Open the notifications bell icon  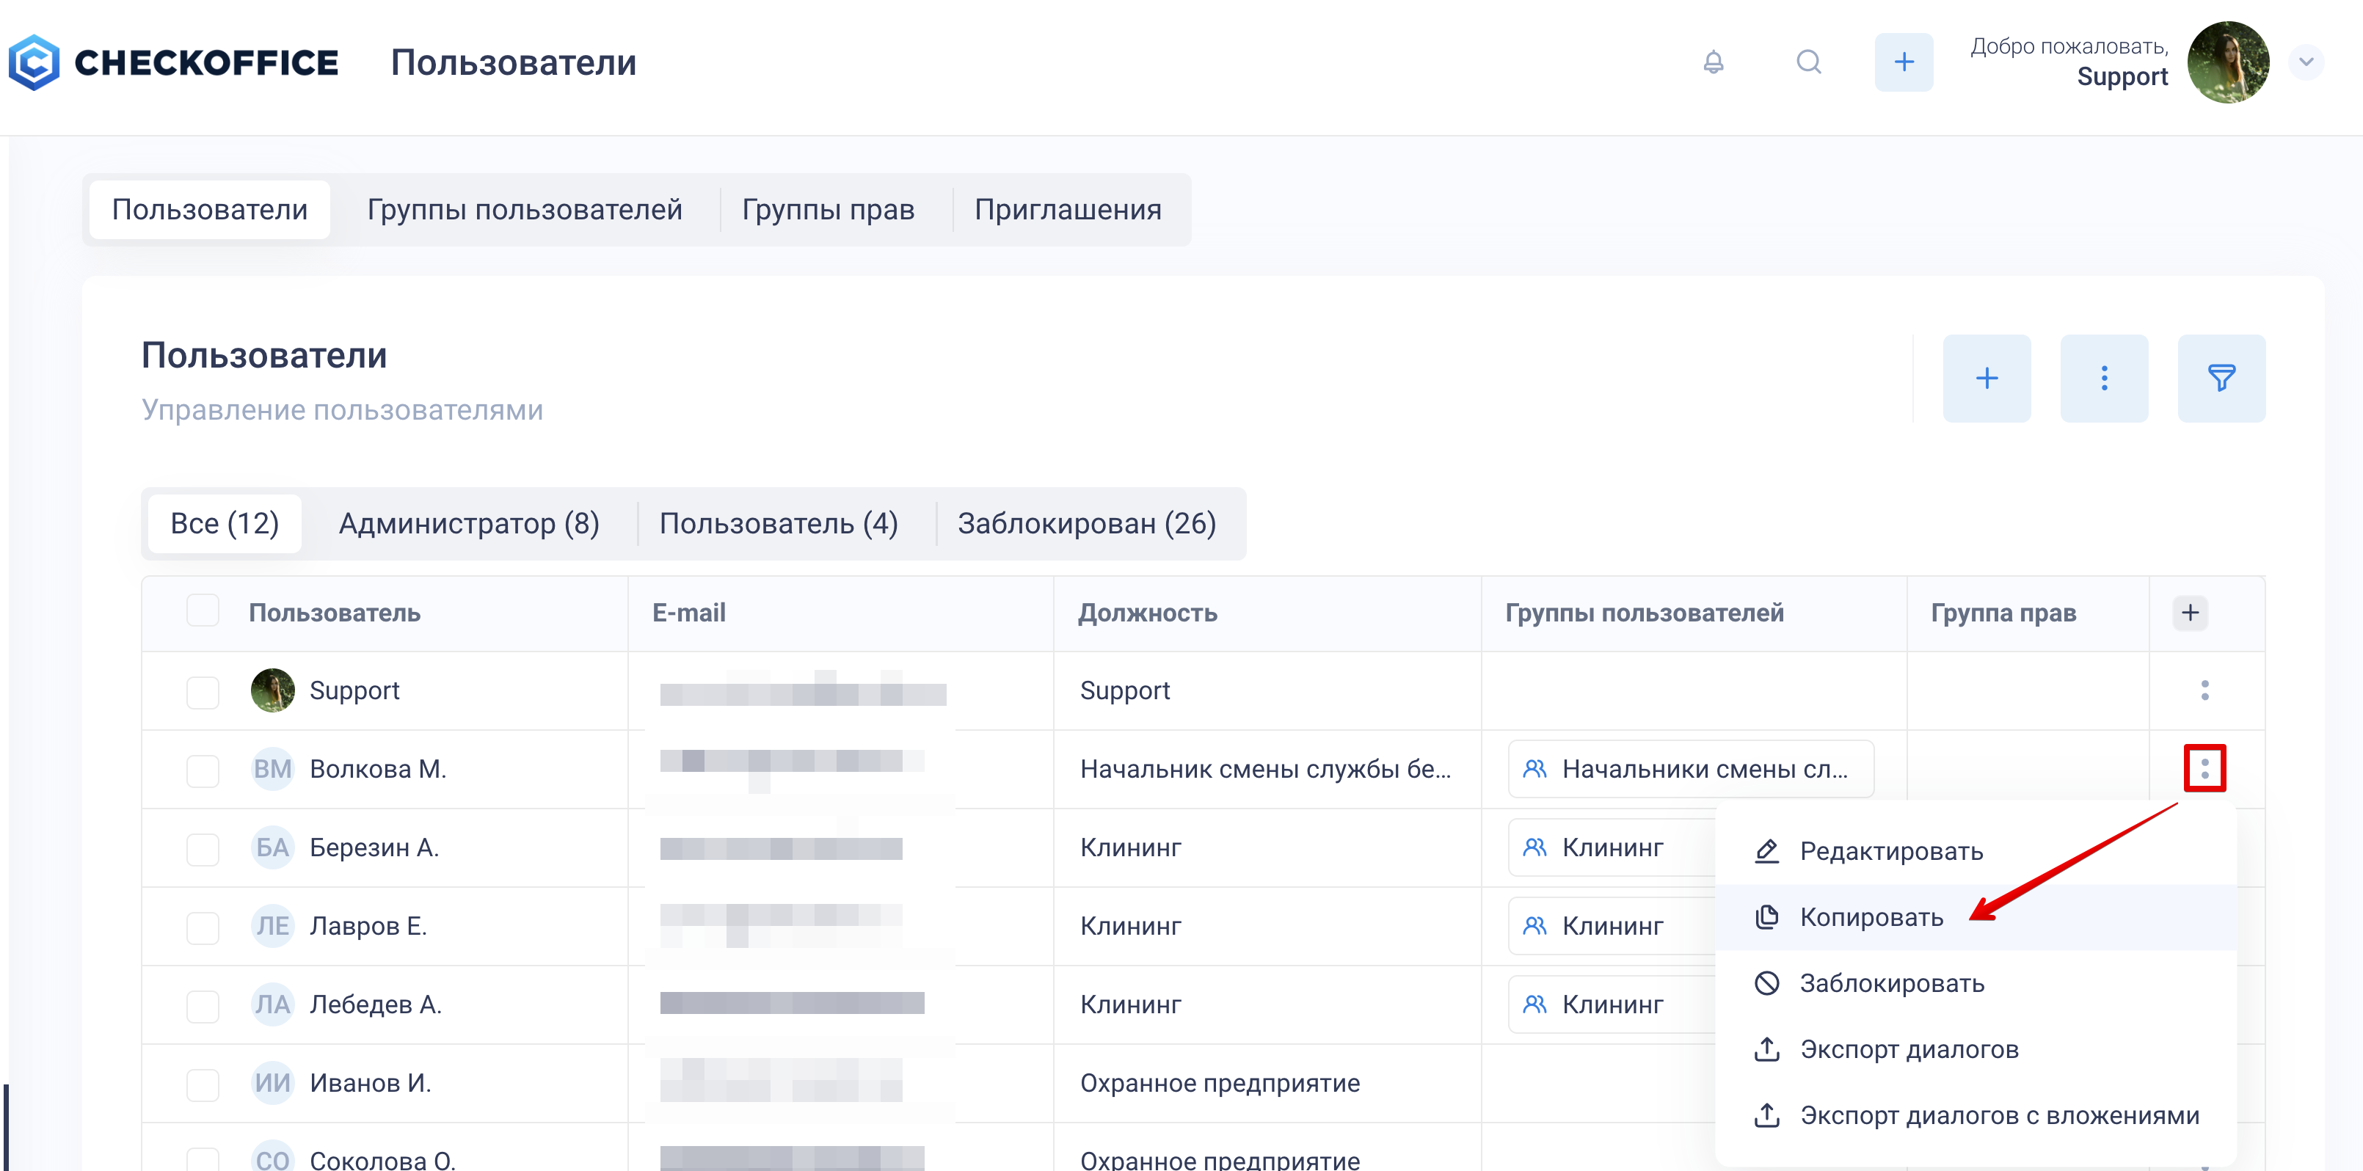[1713, 62]
